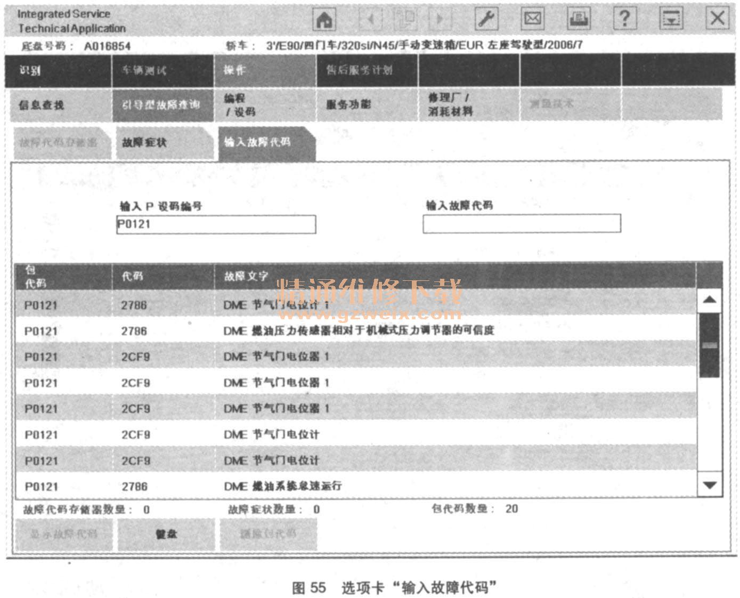Screen dimensions: 740x598
Task: Click the 代码 column header
Action: point(163,276)
